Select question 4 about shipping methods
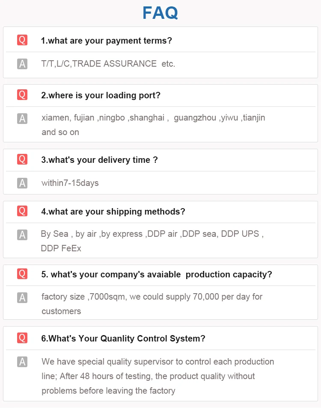Viewport: 321px width, 415px height. tap(113, 212)
